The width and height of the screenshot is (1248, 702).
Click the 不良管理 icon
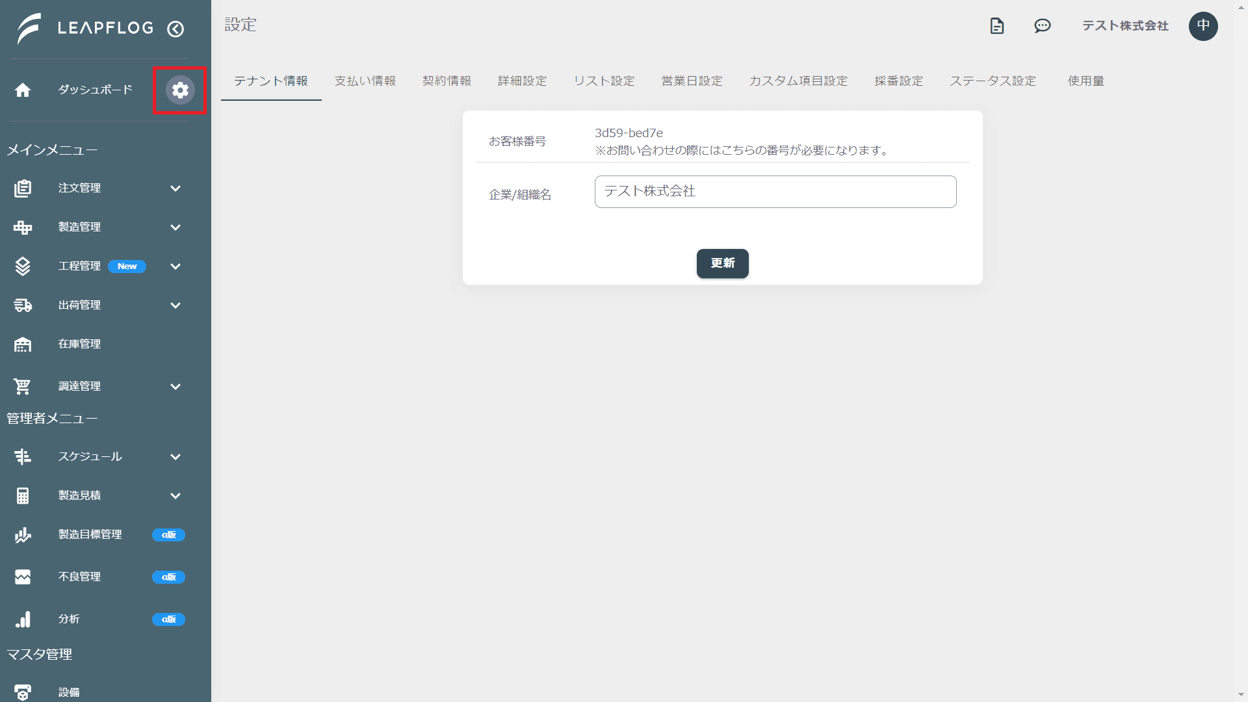pos(23,577)
